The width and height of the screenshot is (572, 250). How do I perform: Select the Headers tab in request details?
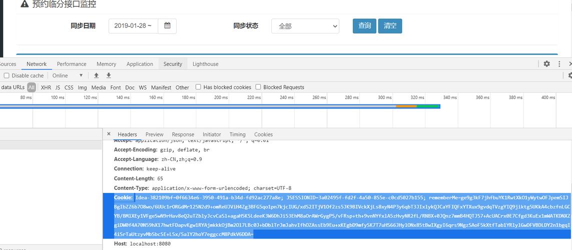(x=127, y=134)
